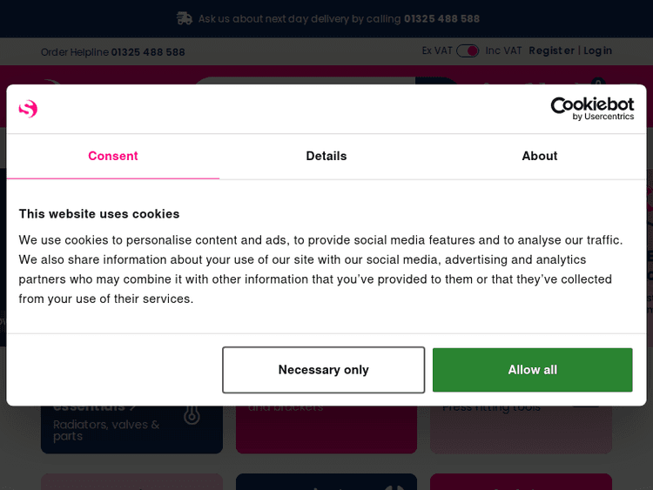Open the Radiators, valves & parts tile
Screen dimensions: 653x490
tap(131, 430)
